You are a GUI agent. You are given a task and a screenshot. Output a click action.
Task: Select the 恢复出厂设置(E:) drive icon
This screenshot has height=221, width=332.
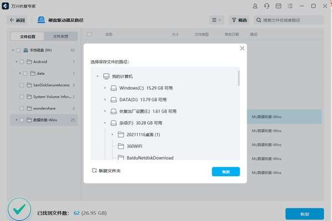113,111
